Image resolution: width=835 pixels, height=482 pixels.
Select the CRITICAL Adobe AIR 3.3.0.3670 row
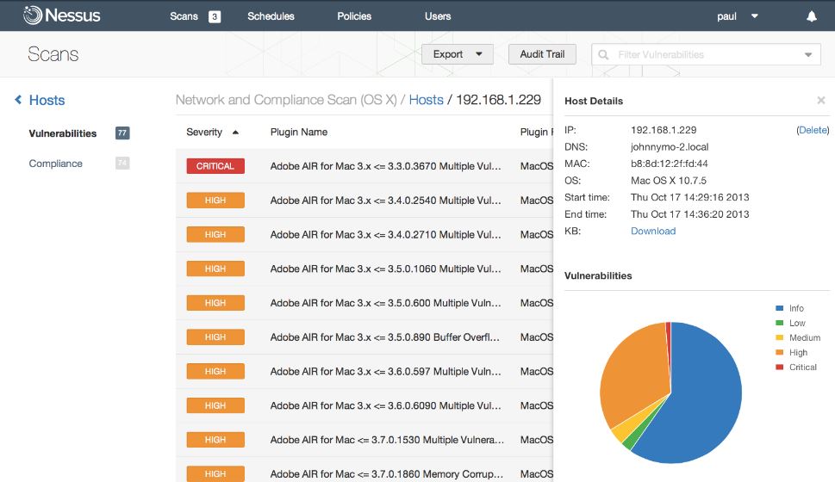point(365,166)
